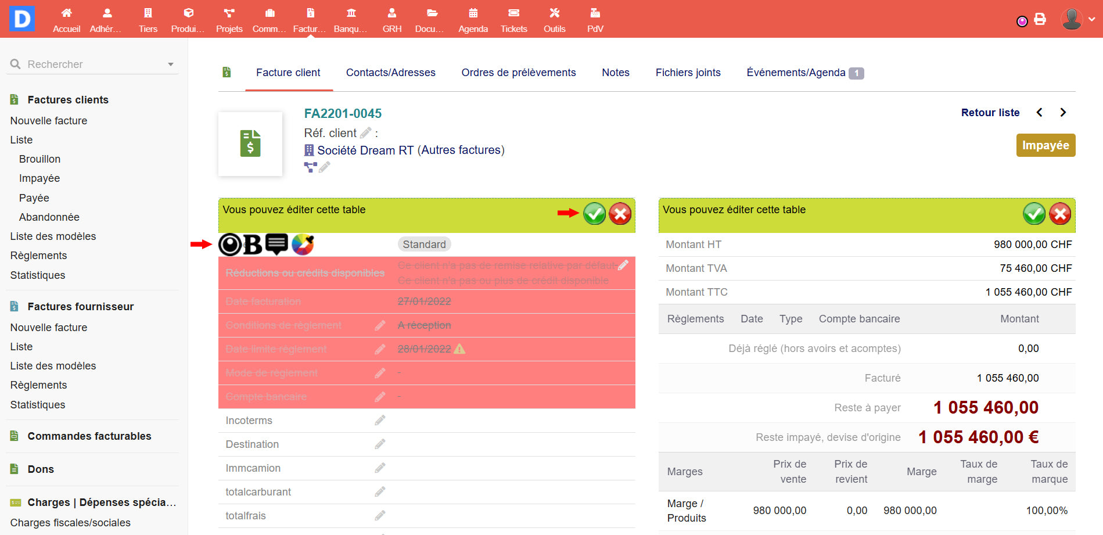The height and width of the screenshot is (535, 1103).
Task: Open the Fichiers joints tab
Action: 688,73
